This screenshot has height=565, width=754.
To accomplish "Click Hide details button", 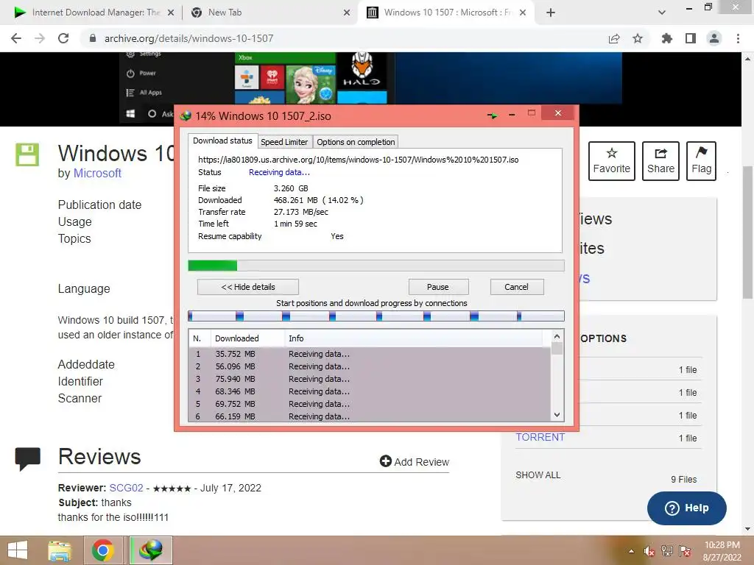I will point(248,287).
